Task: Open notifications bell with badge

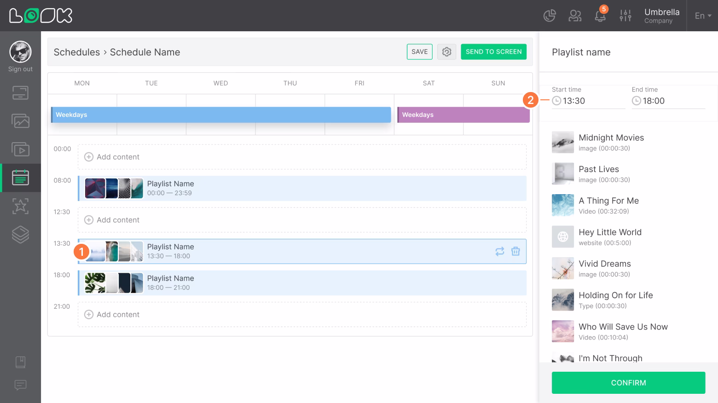Action: pos(601,15)
